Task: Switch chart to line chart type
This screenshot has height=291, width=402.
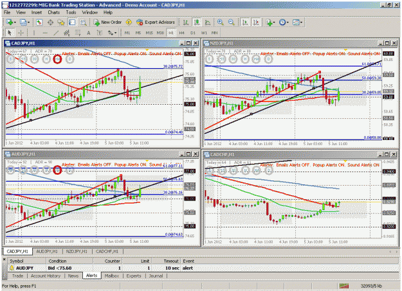Action: point(208,22)
